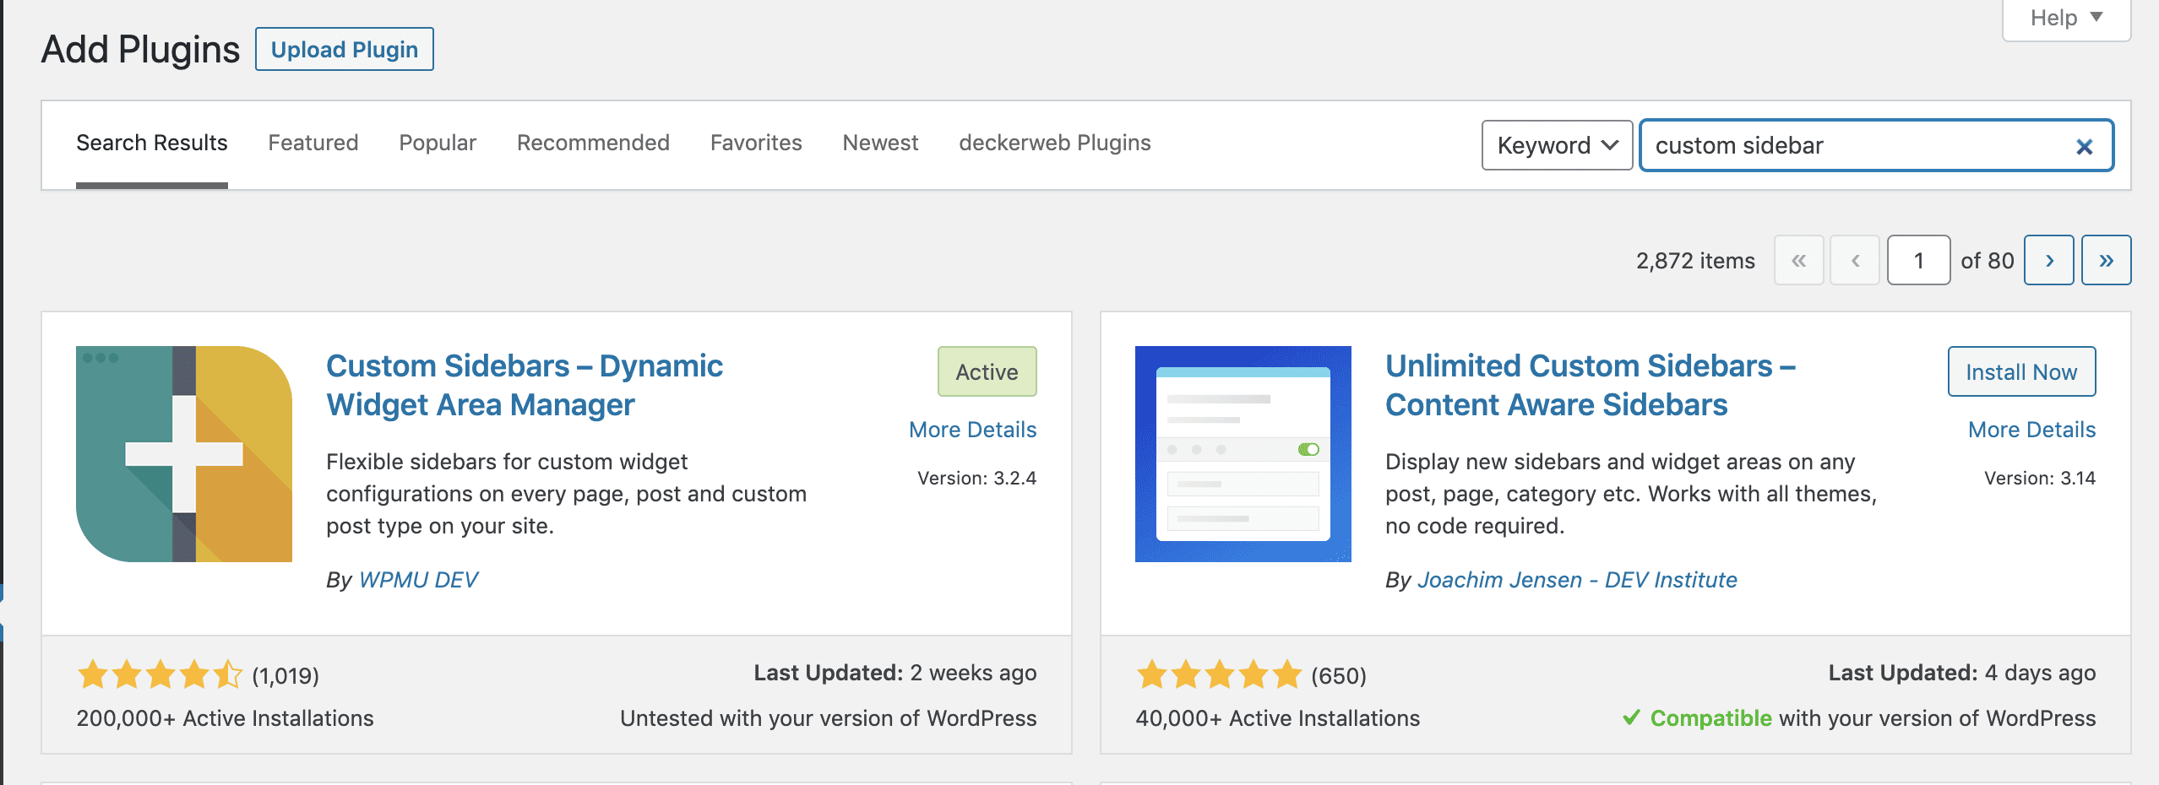Jump to the last results page

(2107, 260)
